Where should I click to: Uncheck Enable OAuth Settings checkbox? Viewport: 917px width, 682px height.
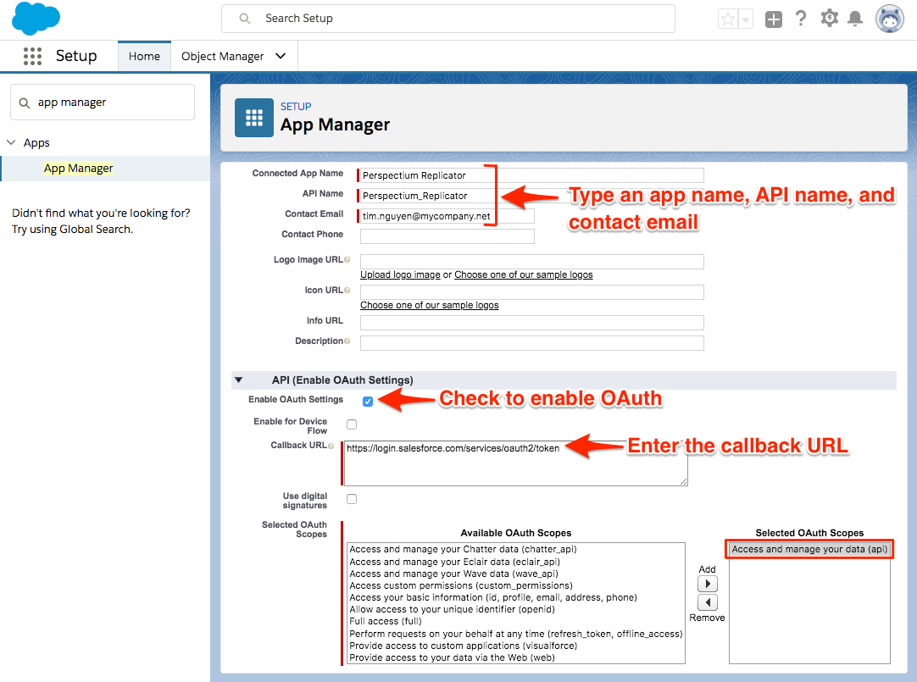[368, 401]
